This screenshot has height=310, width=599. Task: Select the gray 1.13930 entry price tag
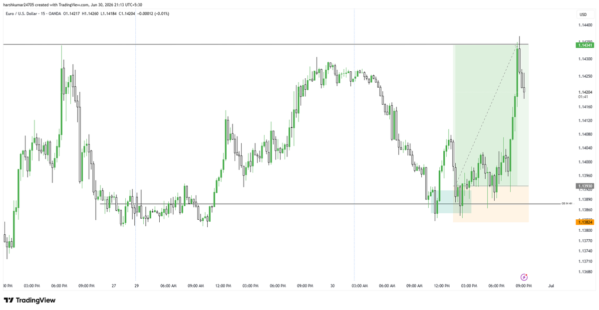(x=585, y=186)
